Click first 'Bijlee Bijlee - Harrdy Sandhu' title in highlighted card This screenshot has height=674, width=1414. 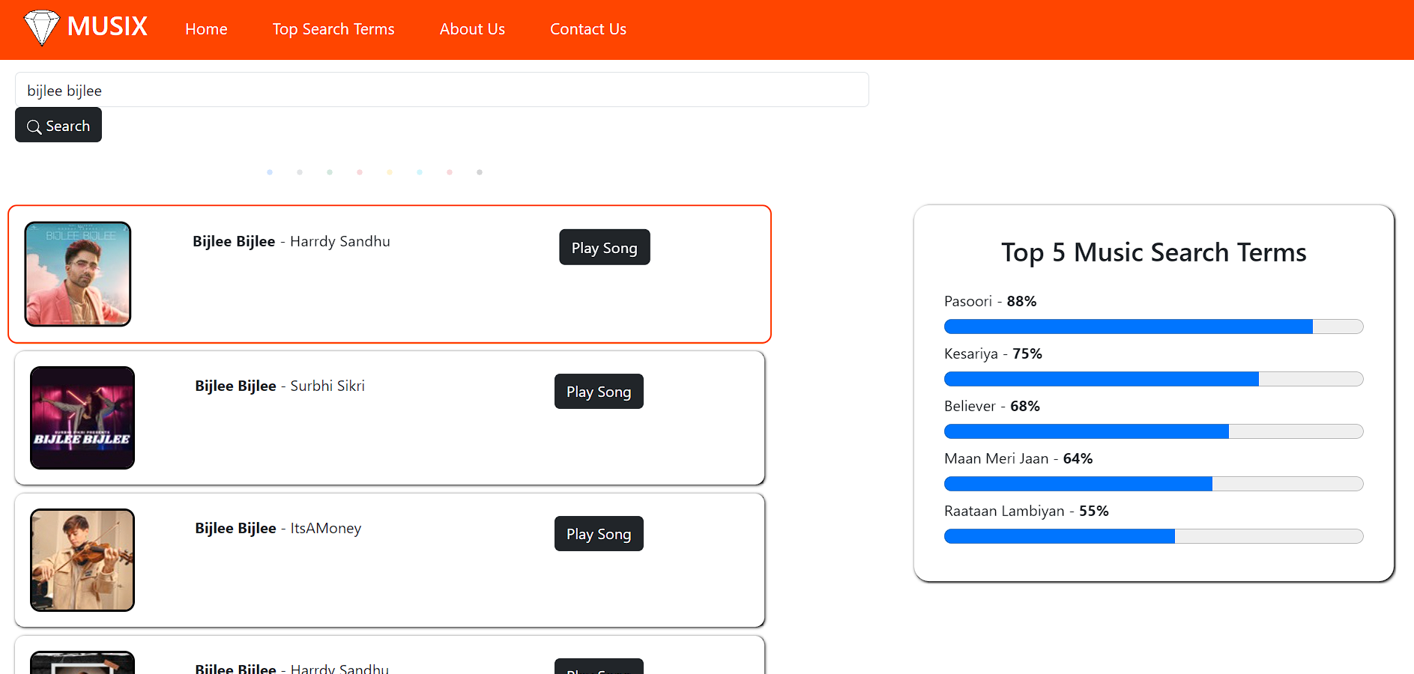pyautogui.click(x=291, y=241)
